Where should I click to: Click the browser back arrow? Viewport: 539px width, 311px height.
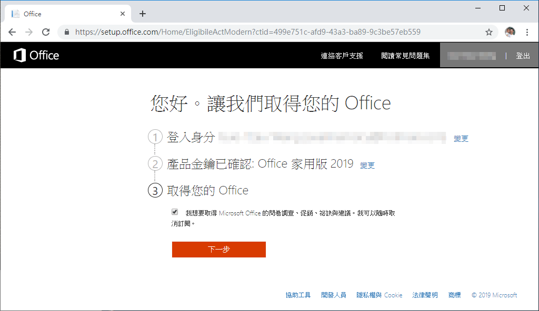pyautogui.click(x=12, y=32)
